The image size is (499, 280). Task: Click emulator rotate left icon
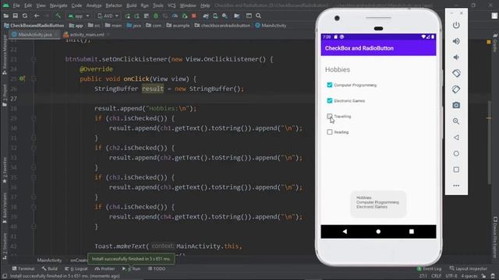coord(456,73)
